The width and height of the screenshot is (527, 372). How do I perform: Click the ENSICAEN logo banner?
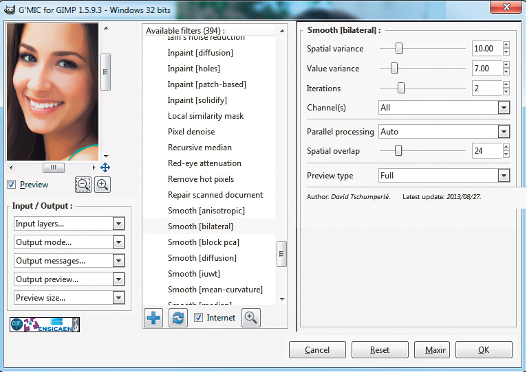point(45,324)
